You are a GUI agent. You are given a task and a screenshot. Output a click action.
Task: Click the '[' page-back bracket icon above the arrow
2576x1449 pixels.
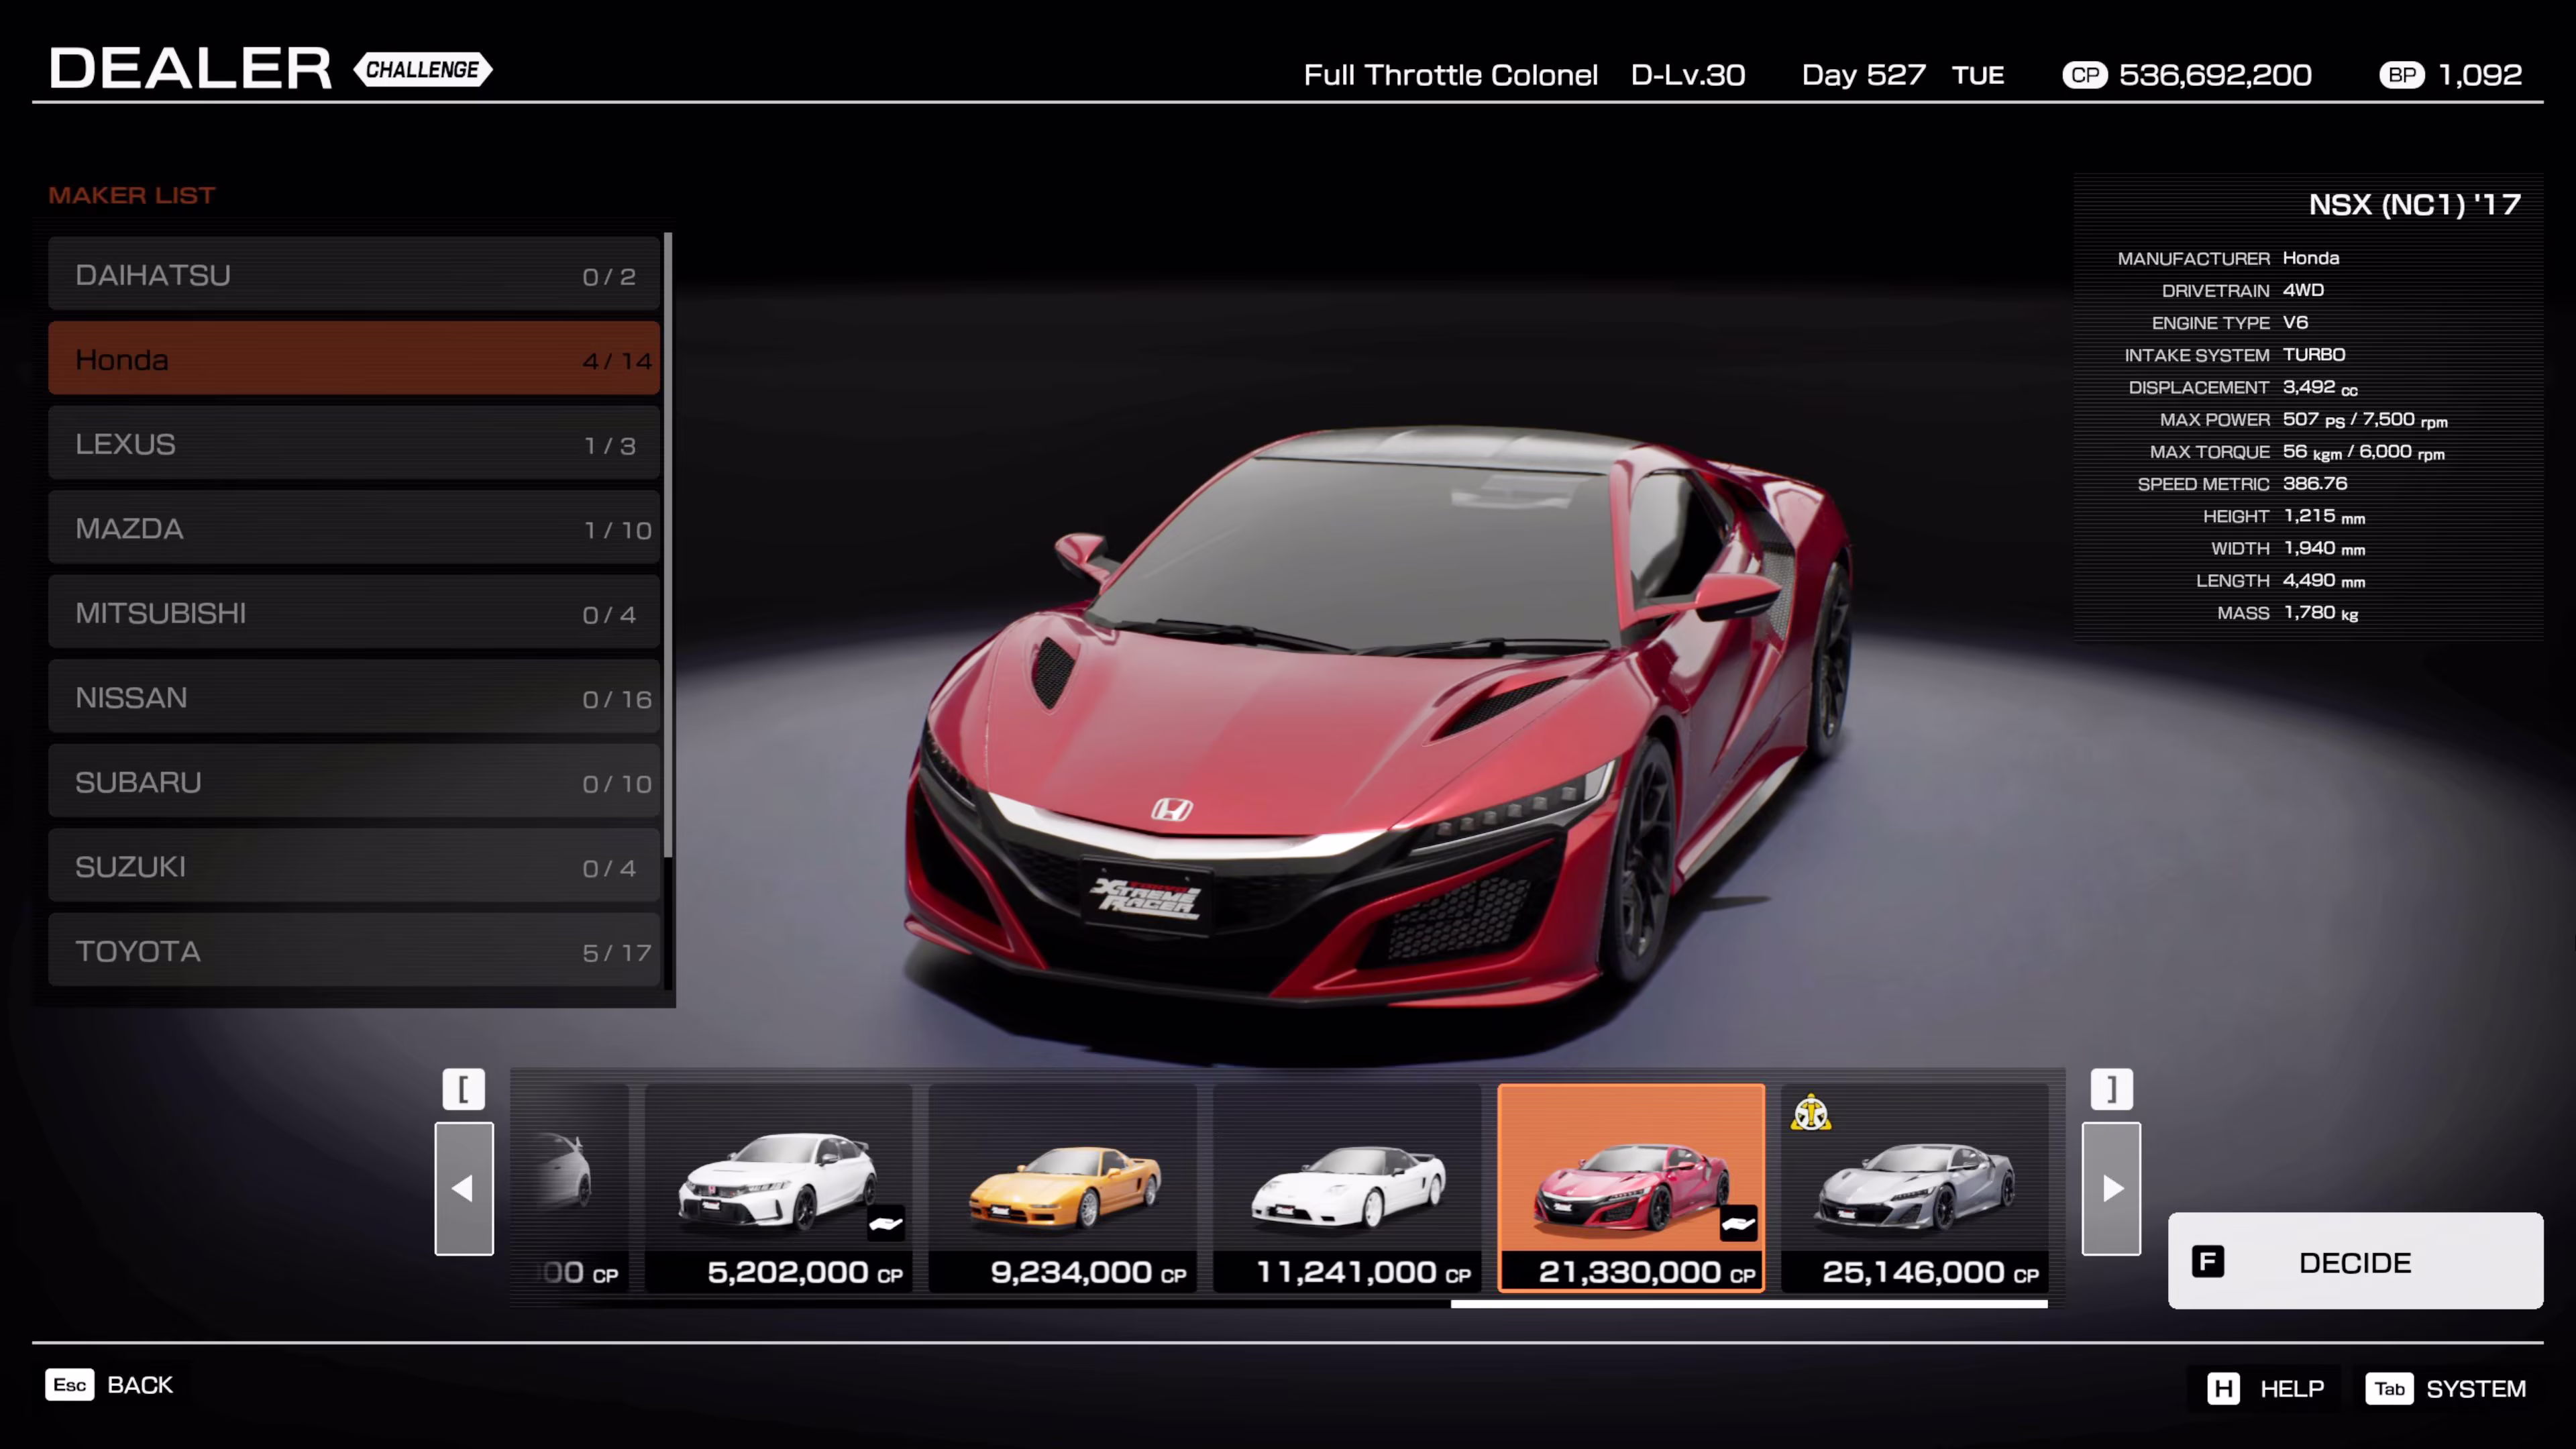[463, 1089]
